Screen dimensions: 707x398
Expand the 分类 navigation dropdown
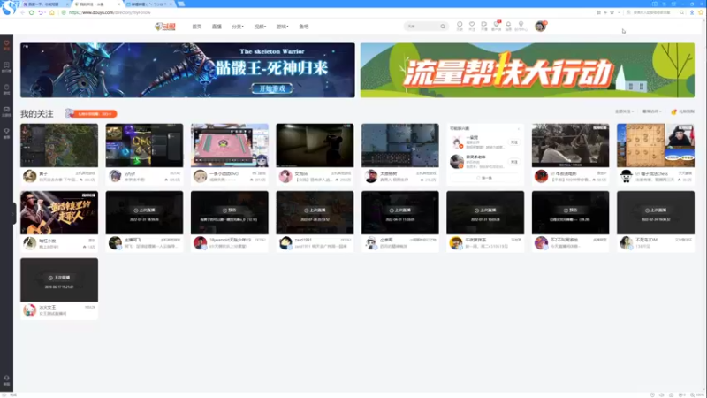pyautogui.click(x=238, y=27)
